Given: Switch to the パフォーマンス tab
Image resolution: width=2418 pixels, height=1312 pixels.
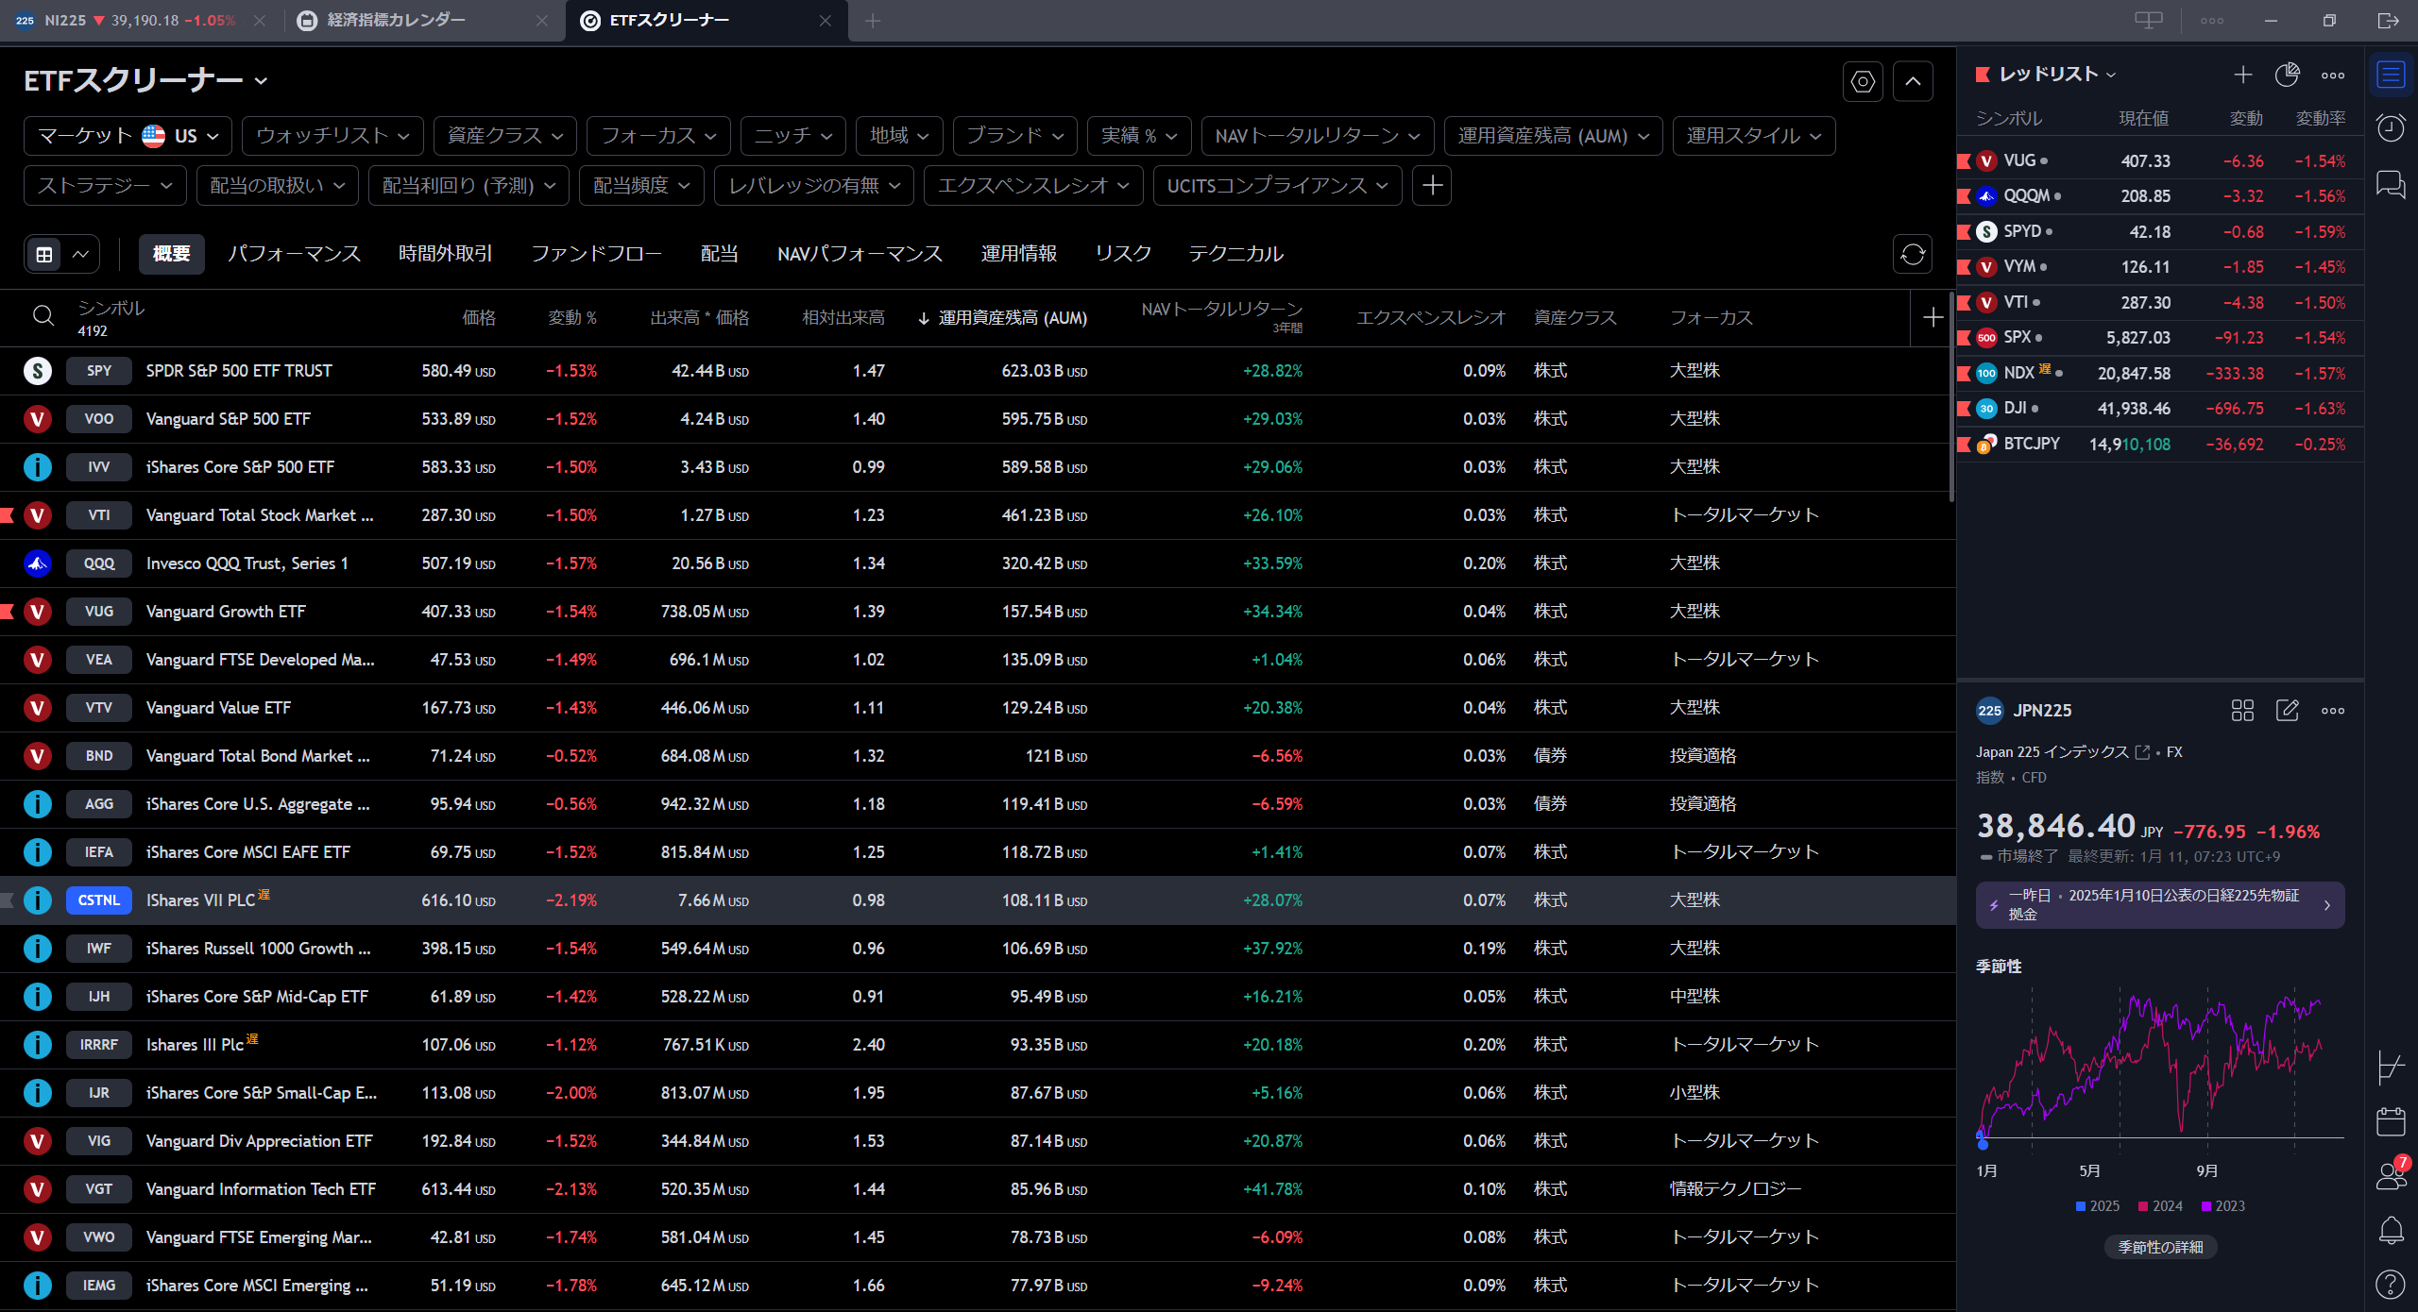Looking at the screenshot, I should [x=294, y=254].
